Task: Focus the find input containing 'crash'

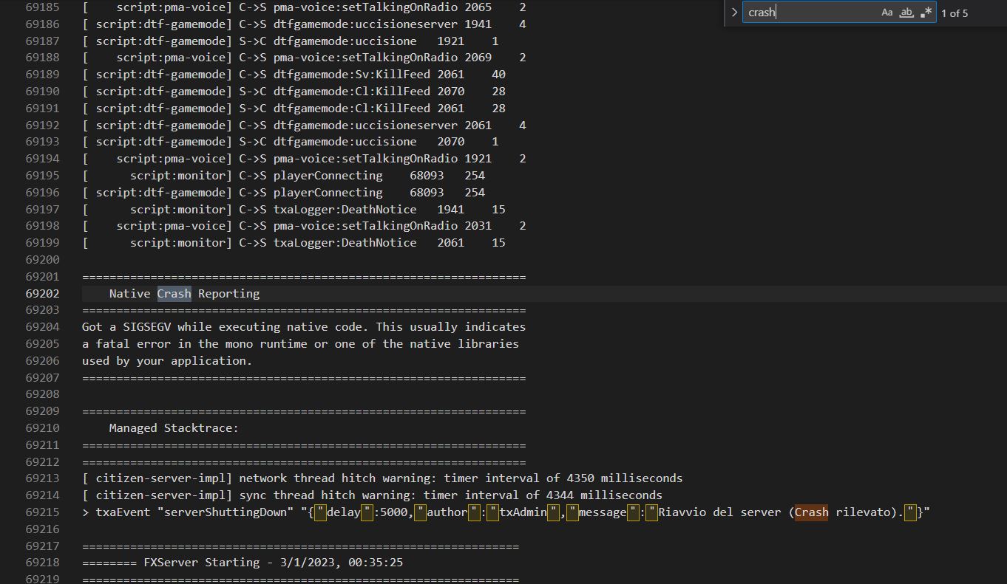Action: pyautogui.click(x=811, y=13)
